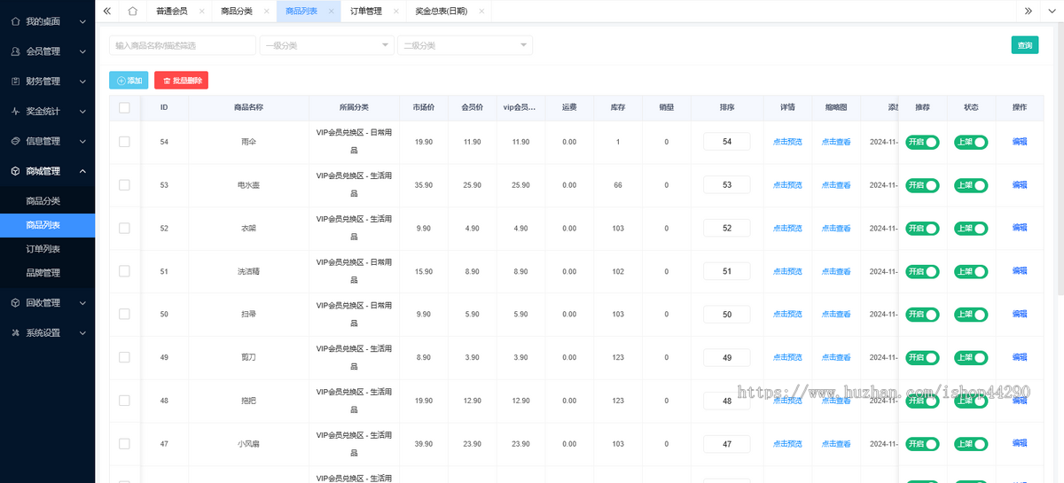Edit sort order field showing 54
The image size is (1064, 483).
(x=726, y=142)
